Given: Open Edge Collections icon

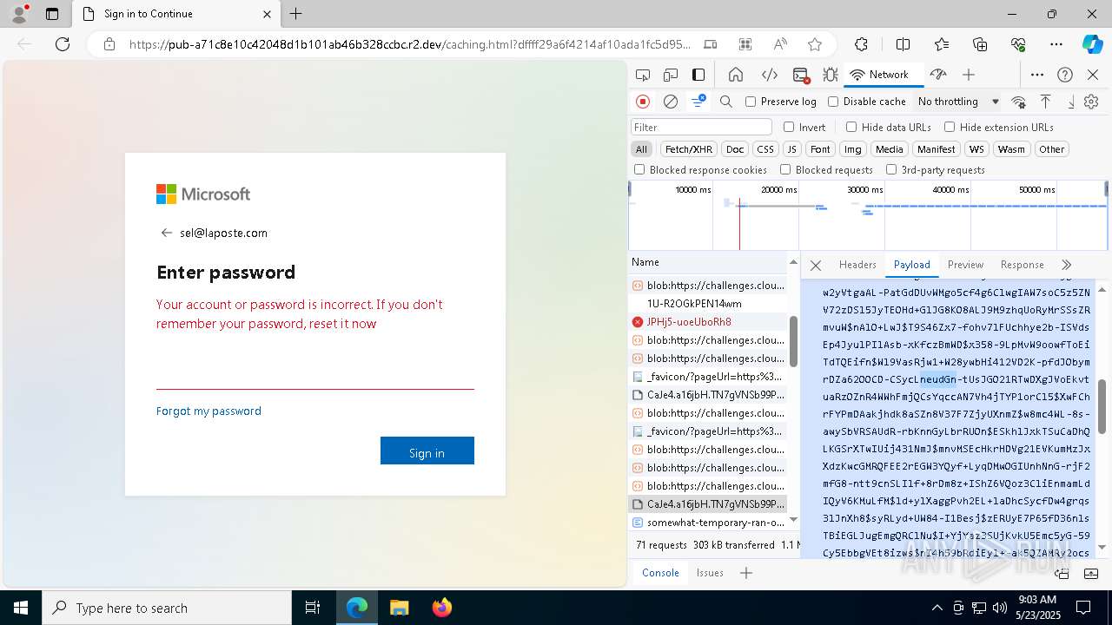Looking at the screenshot, I should click(980, 44).
